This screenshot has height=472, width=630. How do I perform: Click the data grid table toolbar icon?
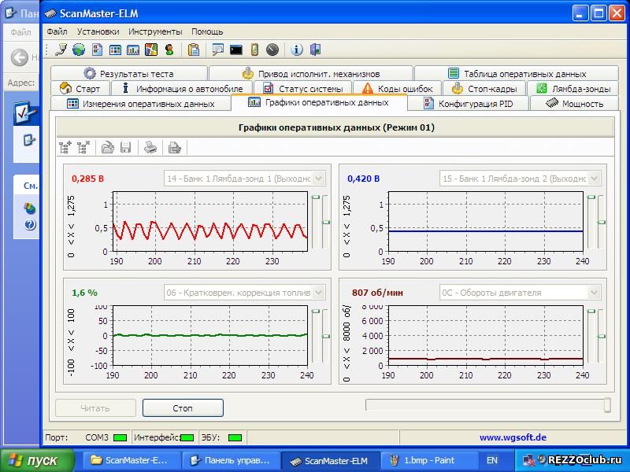(115, 50)
